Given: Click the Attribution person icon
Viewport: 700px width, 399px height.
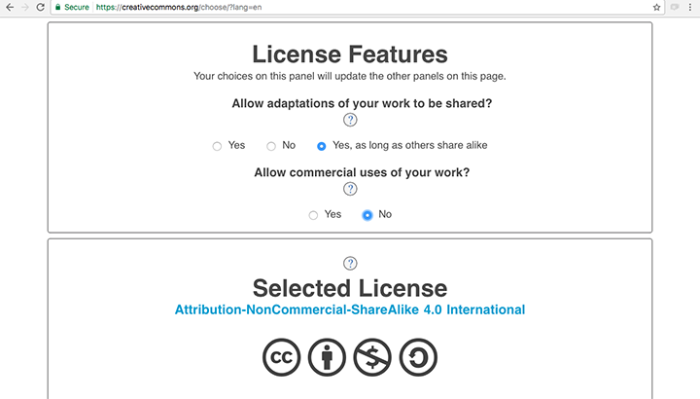Looking at the screenshot, I should coord(327,357).
